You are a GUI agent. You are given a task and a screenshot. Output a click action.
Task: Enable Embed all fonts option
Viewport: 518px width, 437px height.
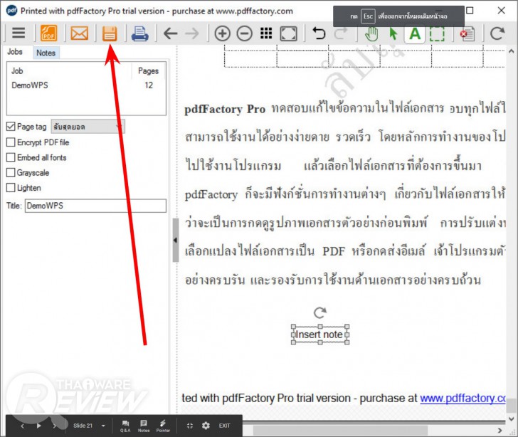(11, 157)
